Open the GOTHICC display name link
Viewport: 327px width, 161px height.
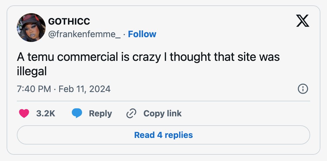(69, 21)
